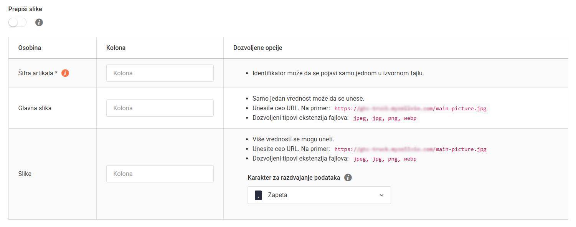Click the example URL under Glavna slika
Viewport: 576px width, 227px height.
410,108
